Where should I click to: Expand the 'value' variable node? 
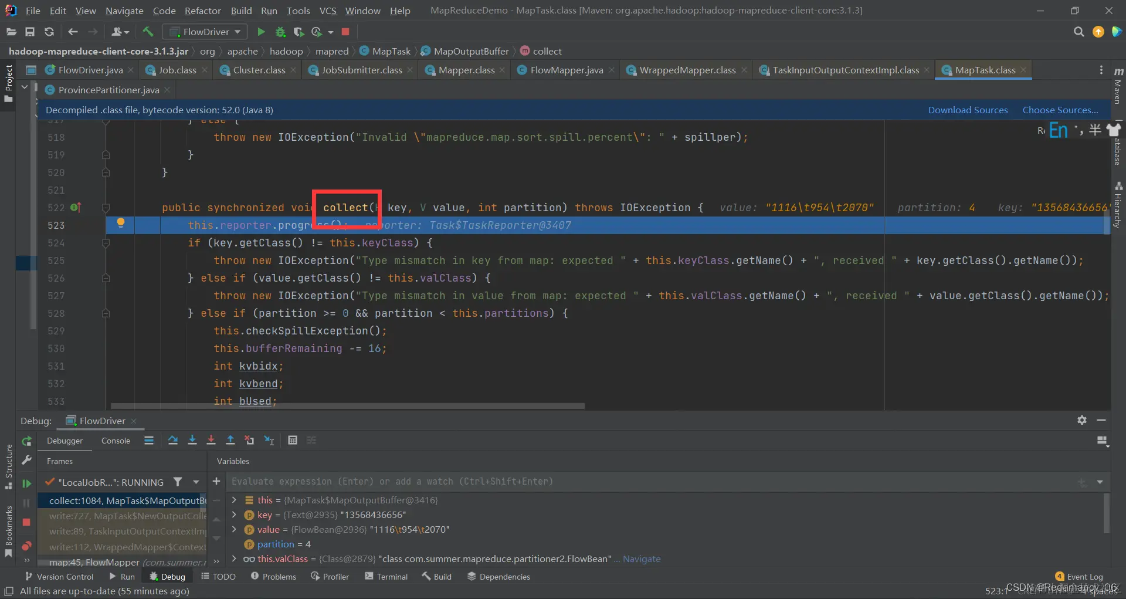234,529
